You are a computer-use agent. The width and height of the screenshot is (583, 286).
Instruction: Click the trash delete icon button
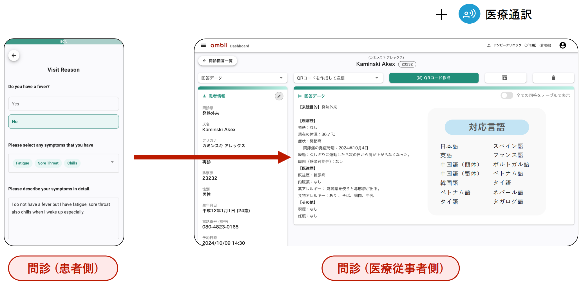coord(553,78)
